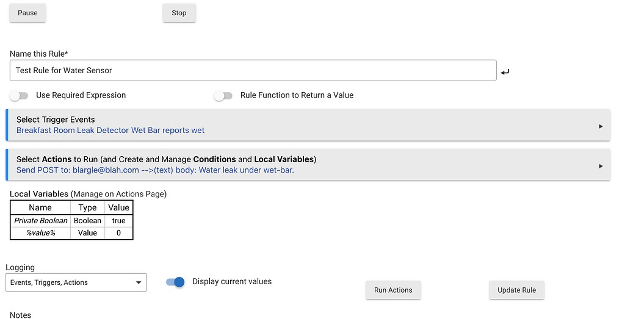The width and height of the screenshot is (625, 319).
Task: Open the Breakfast Room Leak Detector trigger link
Action: (x=110, y=131)
